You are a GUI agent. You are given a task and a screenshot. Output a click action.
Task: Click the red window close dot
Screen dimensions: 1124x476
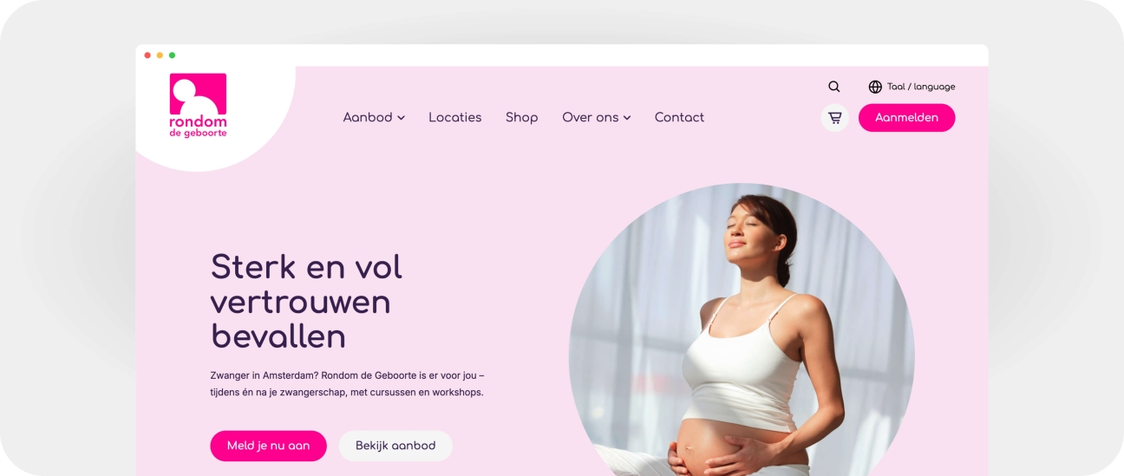pos(147,55)
